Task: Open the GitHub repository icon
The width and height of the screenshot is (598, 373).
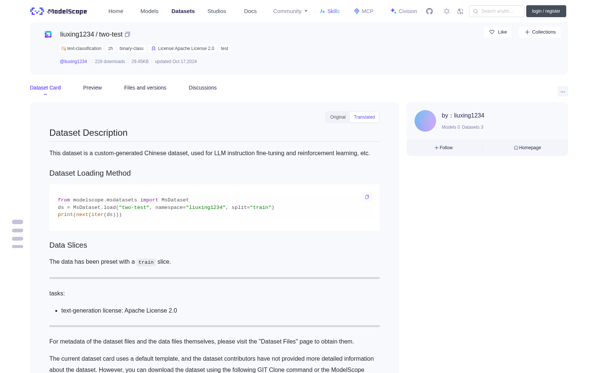Action: (429, 11)
